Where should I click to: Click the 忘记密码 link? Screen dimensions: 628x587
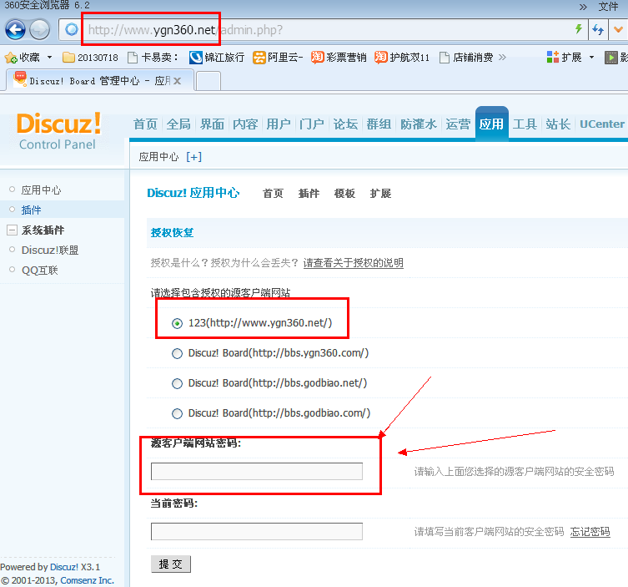click(x=590, y=532)
